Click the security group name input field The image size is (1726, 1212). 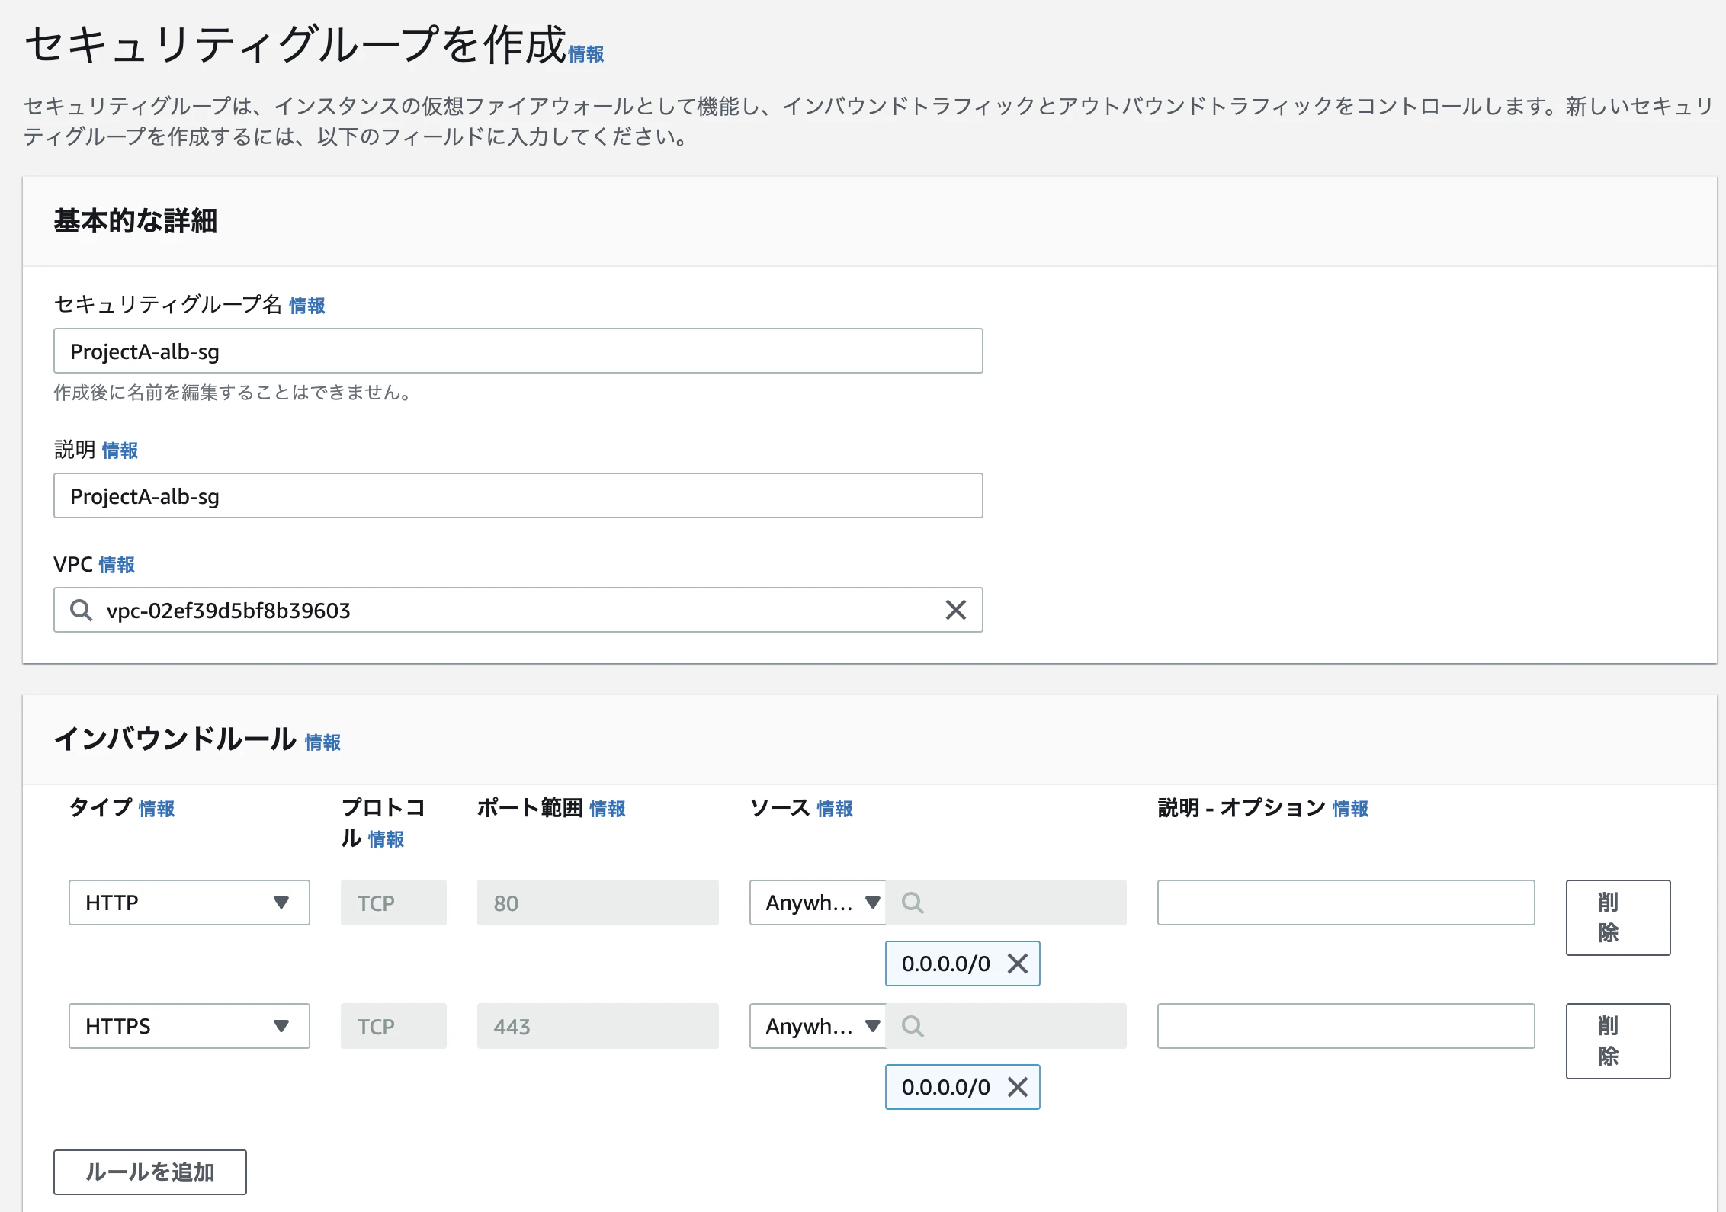[x=518, y=351]
